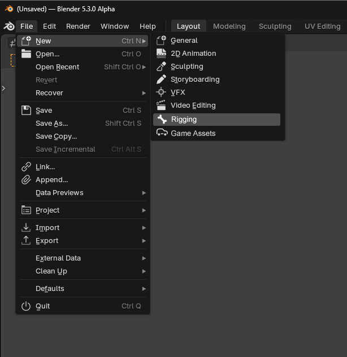
Task: Open the Help menu
Action: tap(148, 27)
